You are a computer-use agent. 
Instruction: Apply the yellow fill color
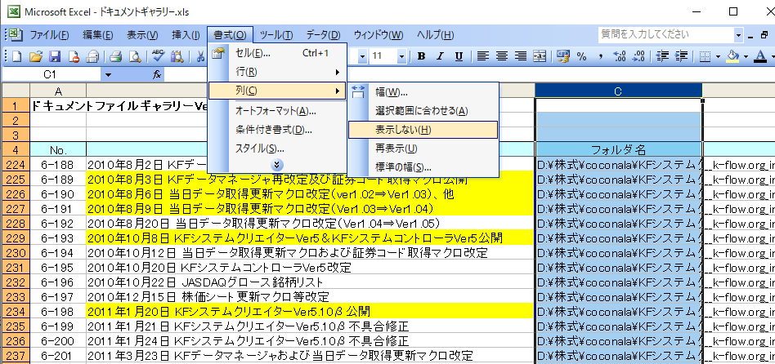coord(732,56)
